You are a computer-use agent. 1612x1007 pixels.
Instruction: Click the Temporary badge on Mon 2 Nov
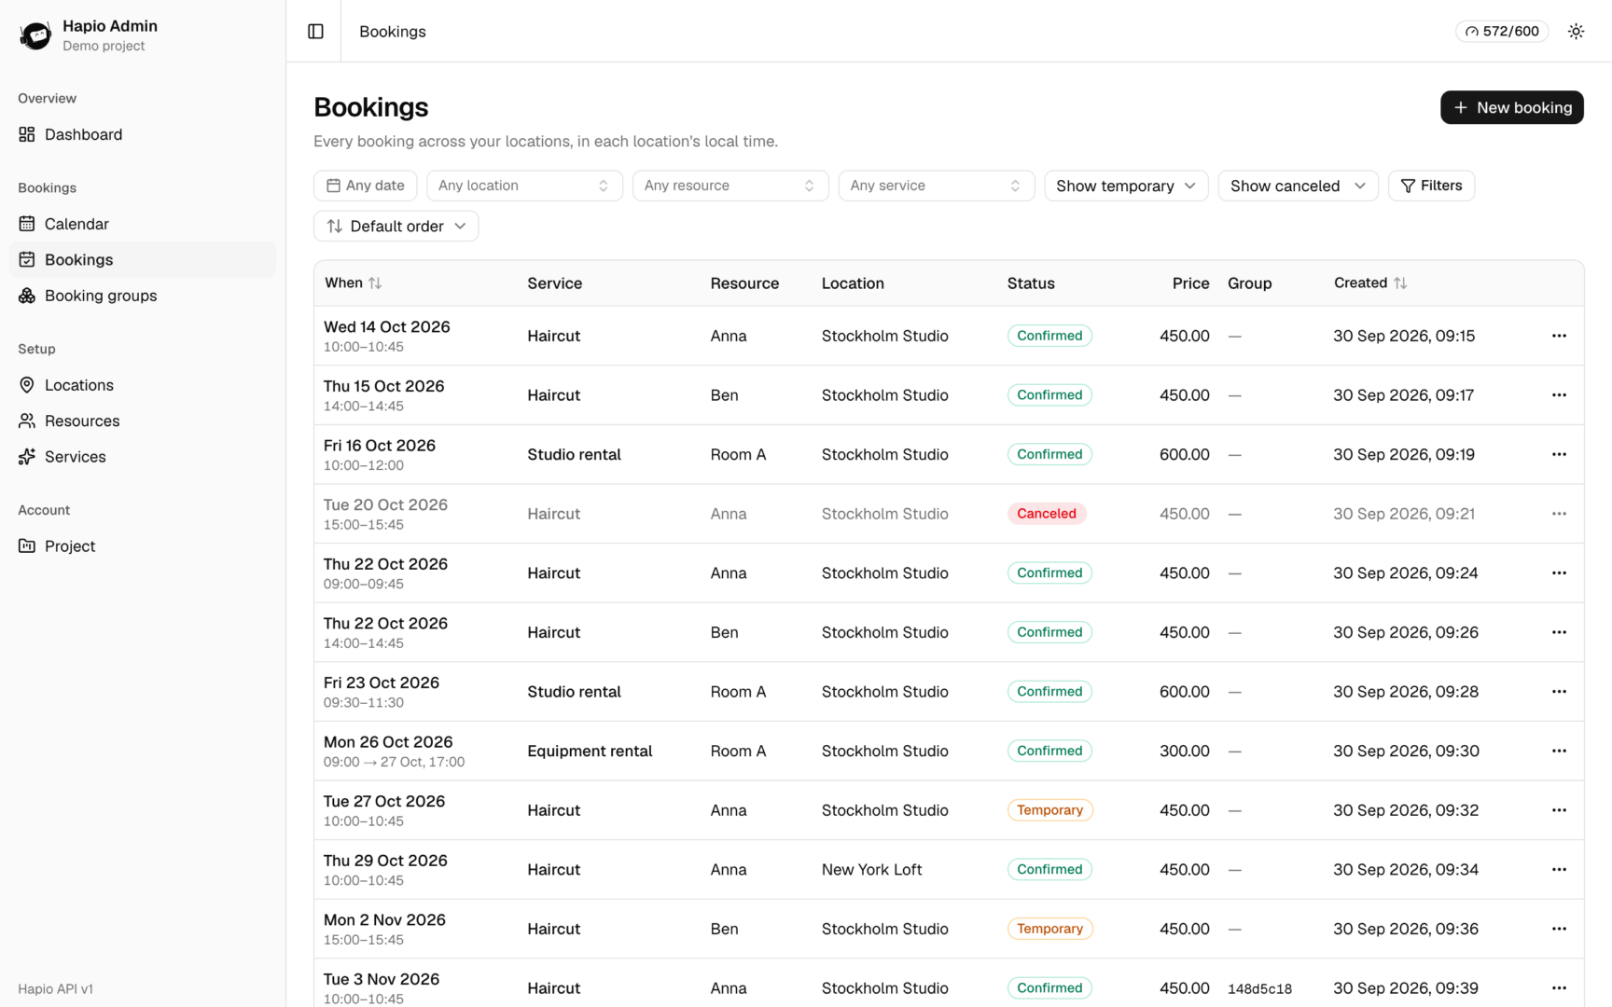[x=1049, y=929]
